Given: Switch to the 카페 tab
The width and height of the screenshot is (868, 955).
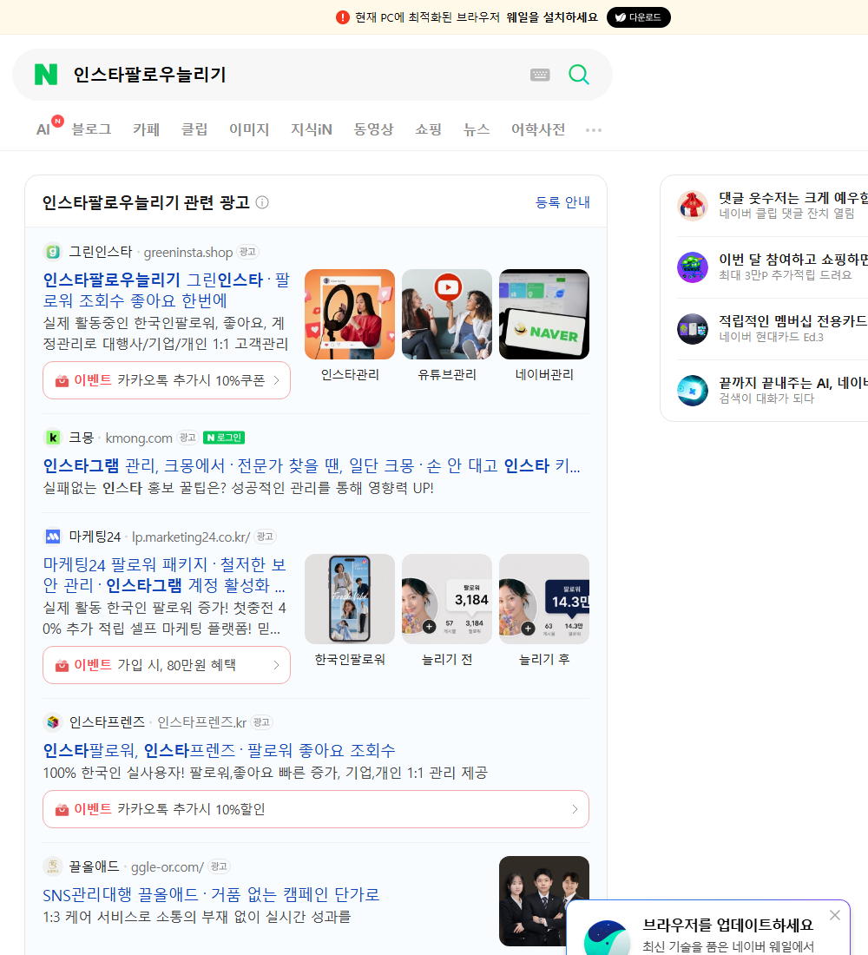Looking at the screenshot, I should click(x=146, y=129).
